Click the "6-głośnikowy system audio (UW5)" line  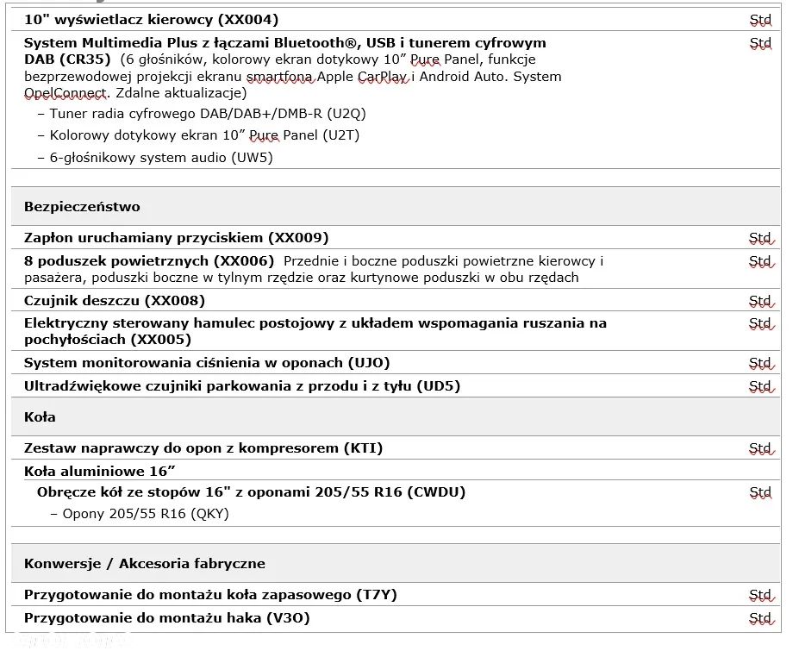point(161,157)
